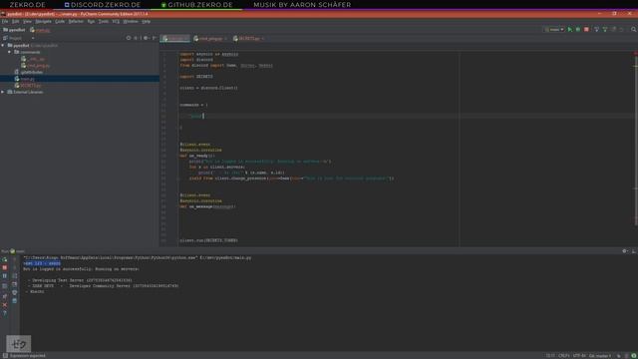This screenshot has height=359, width=638.
Task: Click the VCS commit changes icon
Action: 605,29
